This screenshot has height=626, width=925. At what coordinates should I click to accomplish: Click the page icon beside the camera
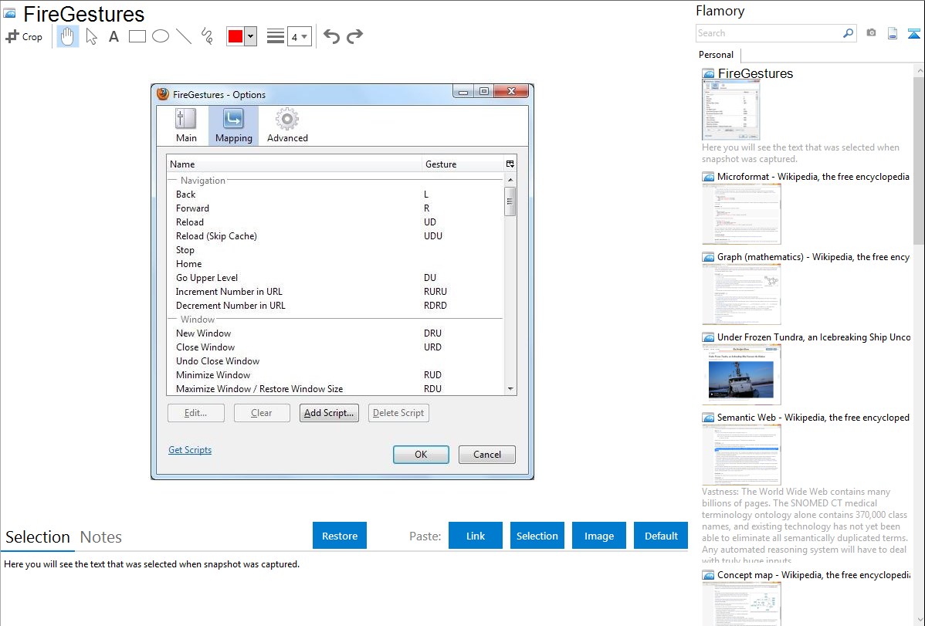pos(893,33)
